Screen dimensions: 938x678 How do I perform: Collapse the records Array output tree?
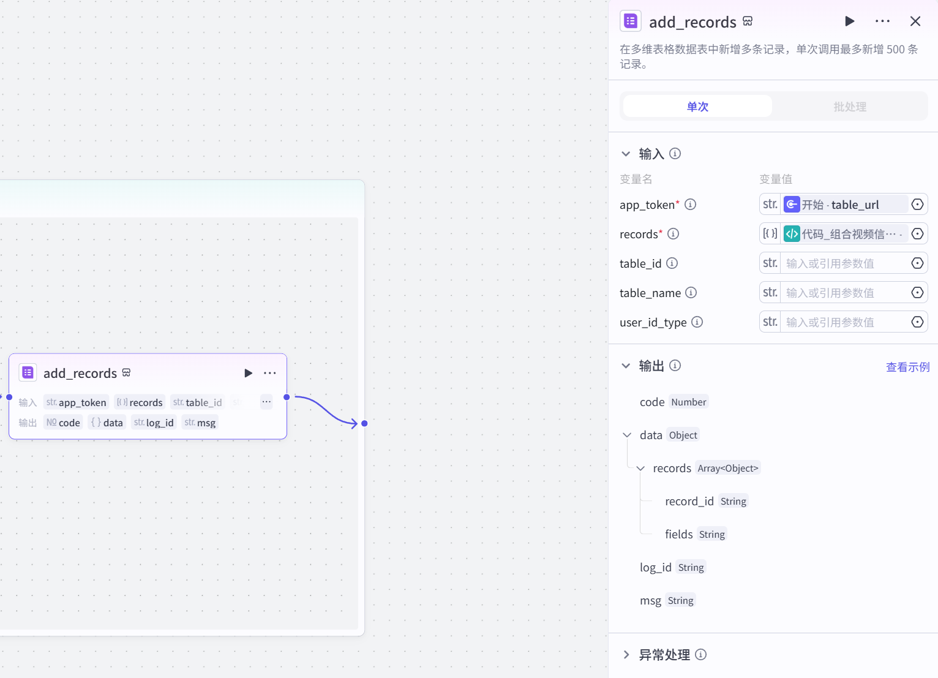[640, 468]
